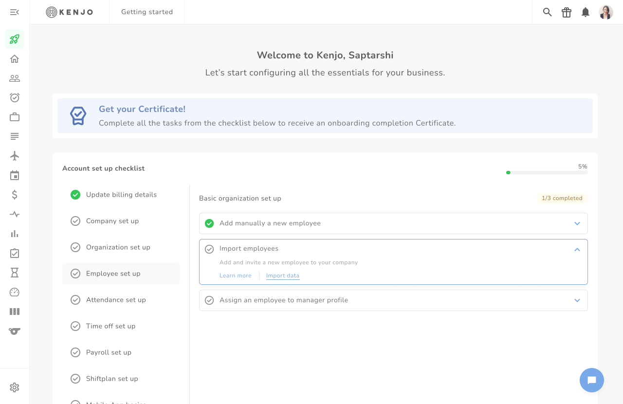Click the rocket Getting started sidebar icon

click(15, 39)
